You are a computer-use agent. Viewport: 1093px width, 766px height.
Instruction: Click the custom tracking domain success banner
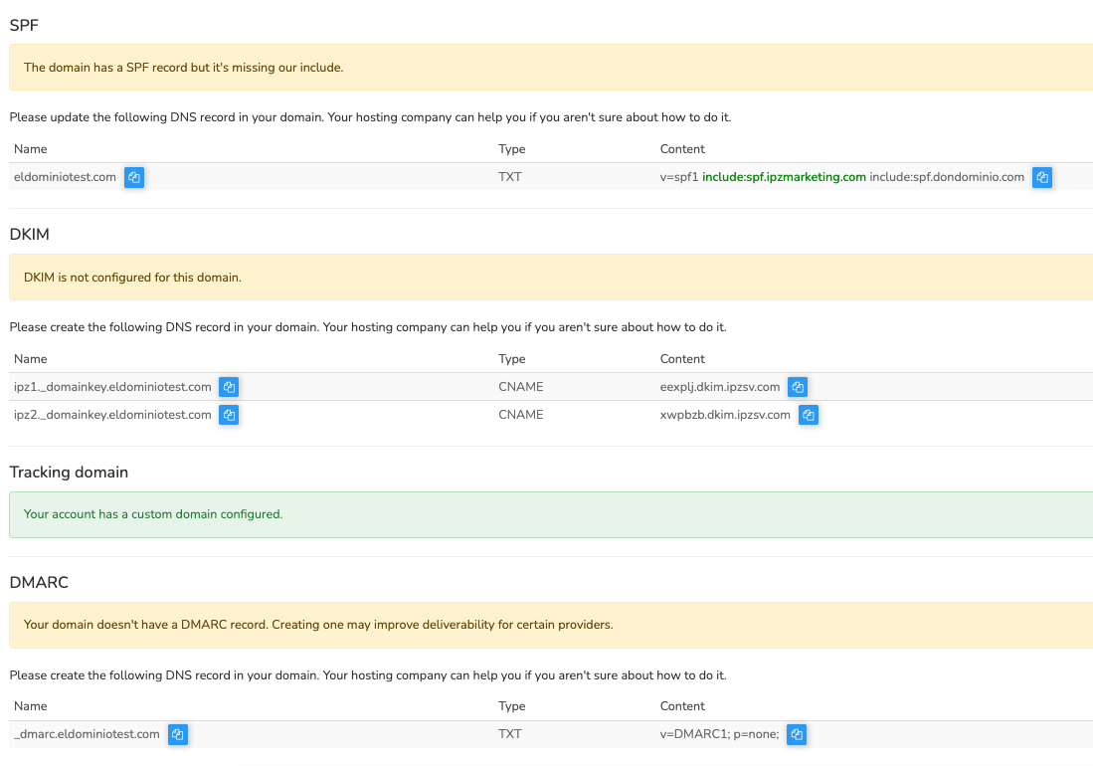pyautogui.click(x=550, y=514)
